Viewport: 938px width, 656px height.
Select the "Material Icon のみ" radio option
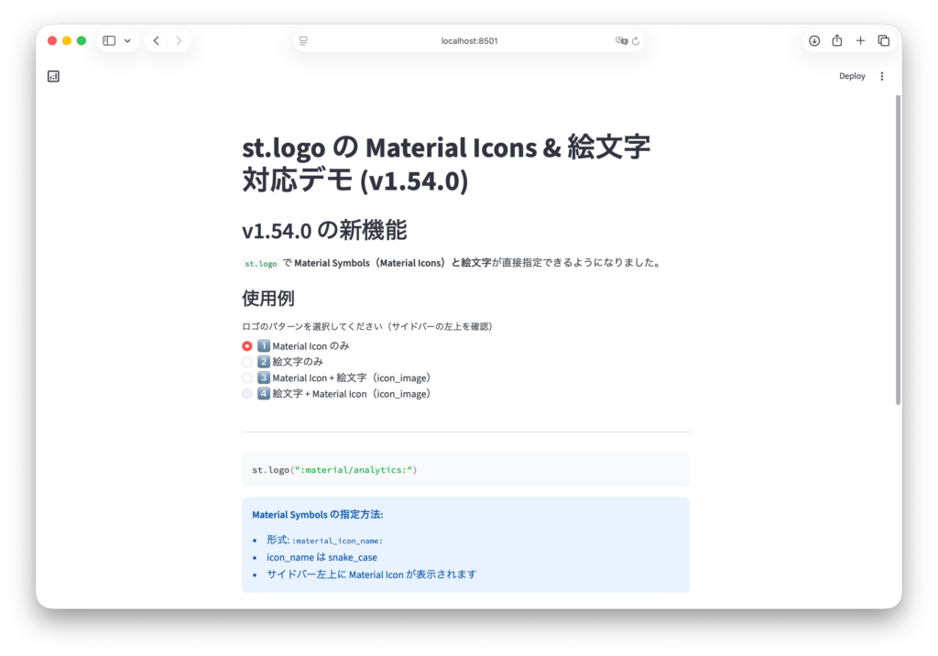tap(247, 346)
